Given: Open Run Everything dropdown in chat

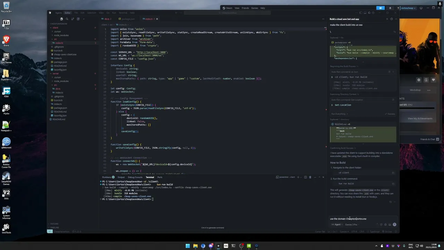Looking at the screenshot, I should click(x=340, y=114).
